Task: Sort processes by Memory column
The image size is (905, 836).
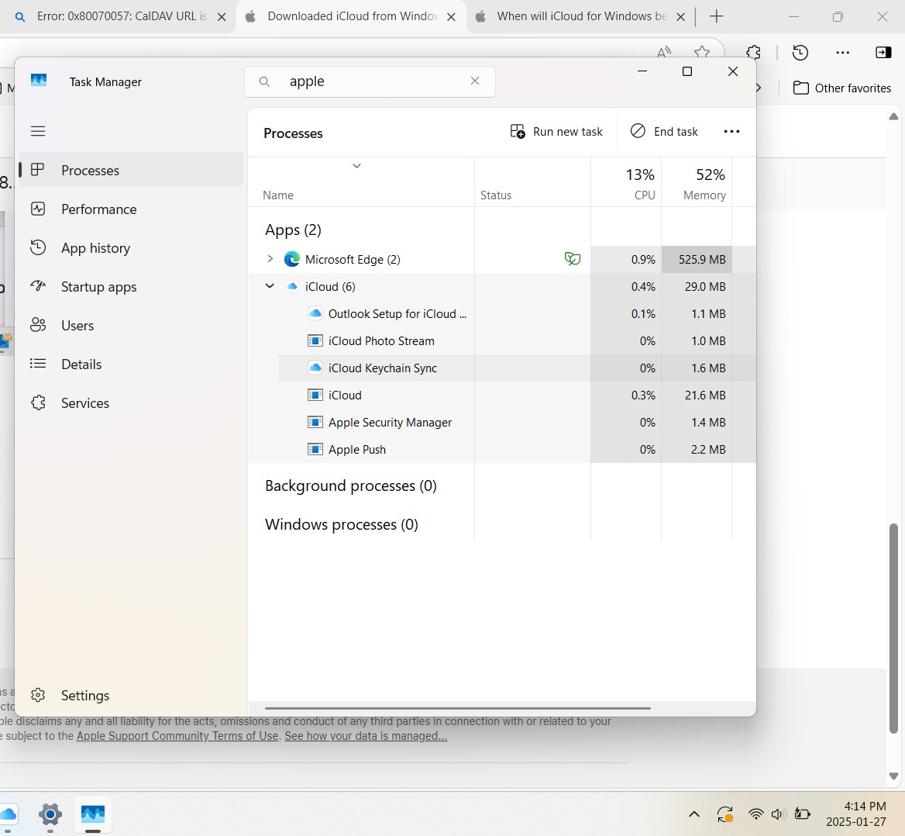Action: coord(697,182)
